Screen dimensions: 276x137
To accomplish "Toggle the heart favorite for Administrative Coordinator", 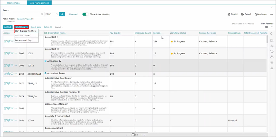I will (12, 83).
